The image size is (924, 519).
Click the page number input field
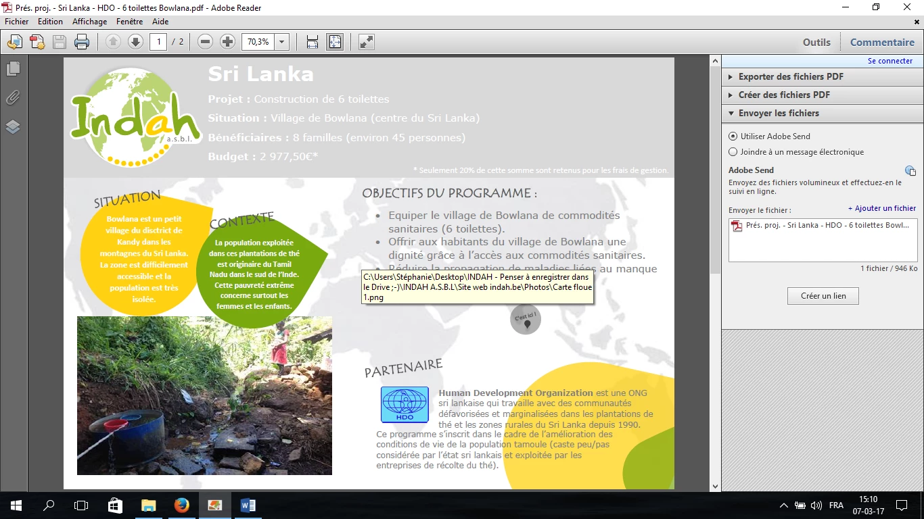[158, 42]
